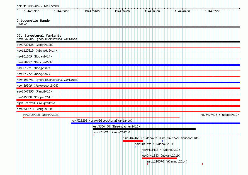248x175 pixels.
Task: Select variant dgv1271e201 (Wong2012b) label
Action: pos(36,103)
